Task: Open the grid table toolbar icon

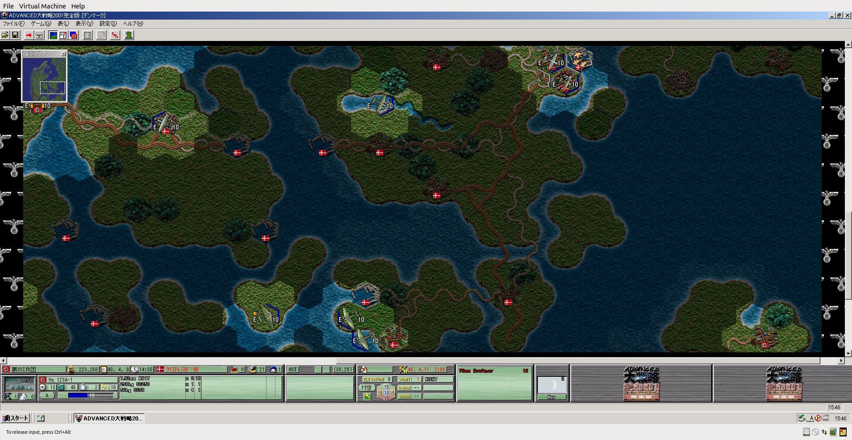Action: [x=88, y=35]
